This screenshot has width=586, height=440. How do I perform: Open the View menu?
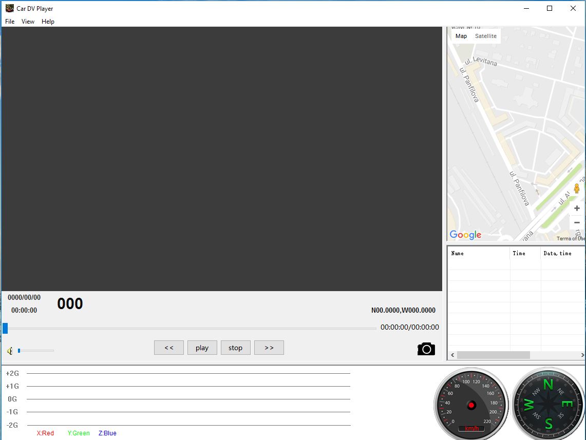point(28,22)
